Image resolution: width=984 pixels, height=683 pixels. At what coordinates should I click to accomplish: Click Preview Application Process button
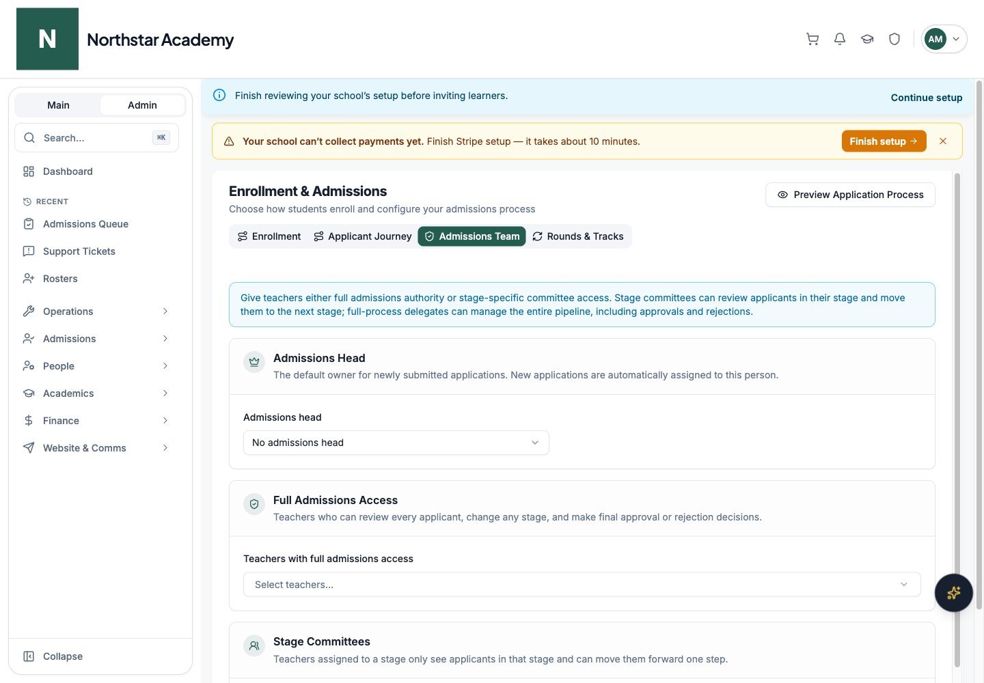click(x=850, y=195)
